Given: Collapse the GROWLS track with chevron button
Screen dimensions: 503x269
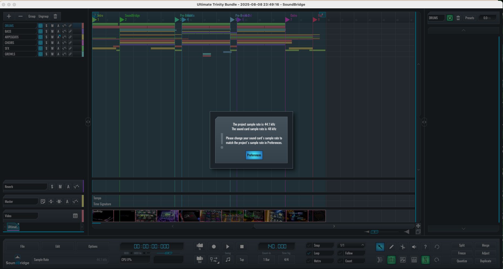Looking at the screenshot, I should pyautogui.click(x=40, y=54).
